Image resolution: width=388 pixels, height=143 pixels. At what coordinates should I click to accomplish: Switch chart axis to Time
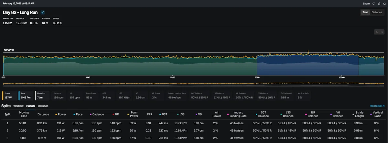(365, 12)
